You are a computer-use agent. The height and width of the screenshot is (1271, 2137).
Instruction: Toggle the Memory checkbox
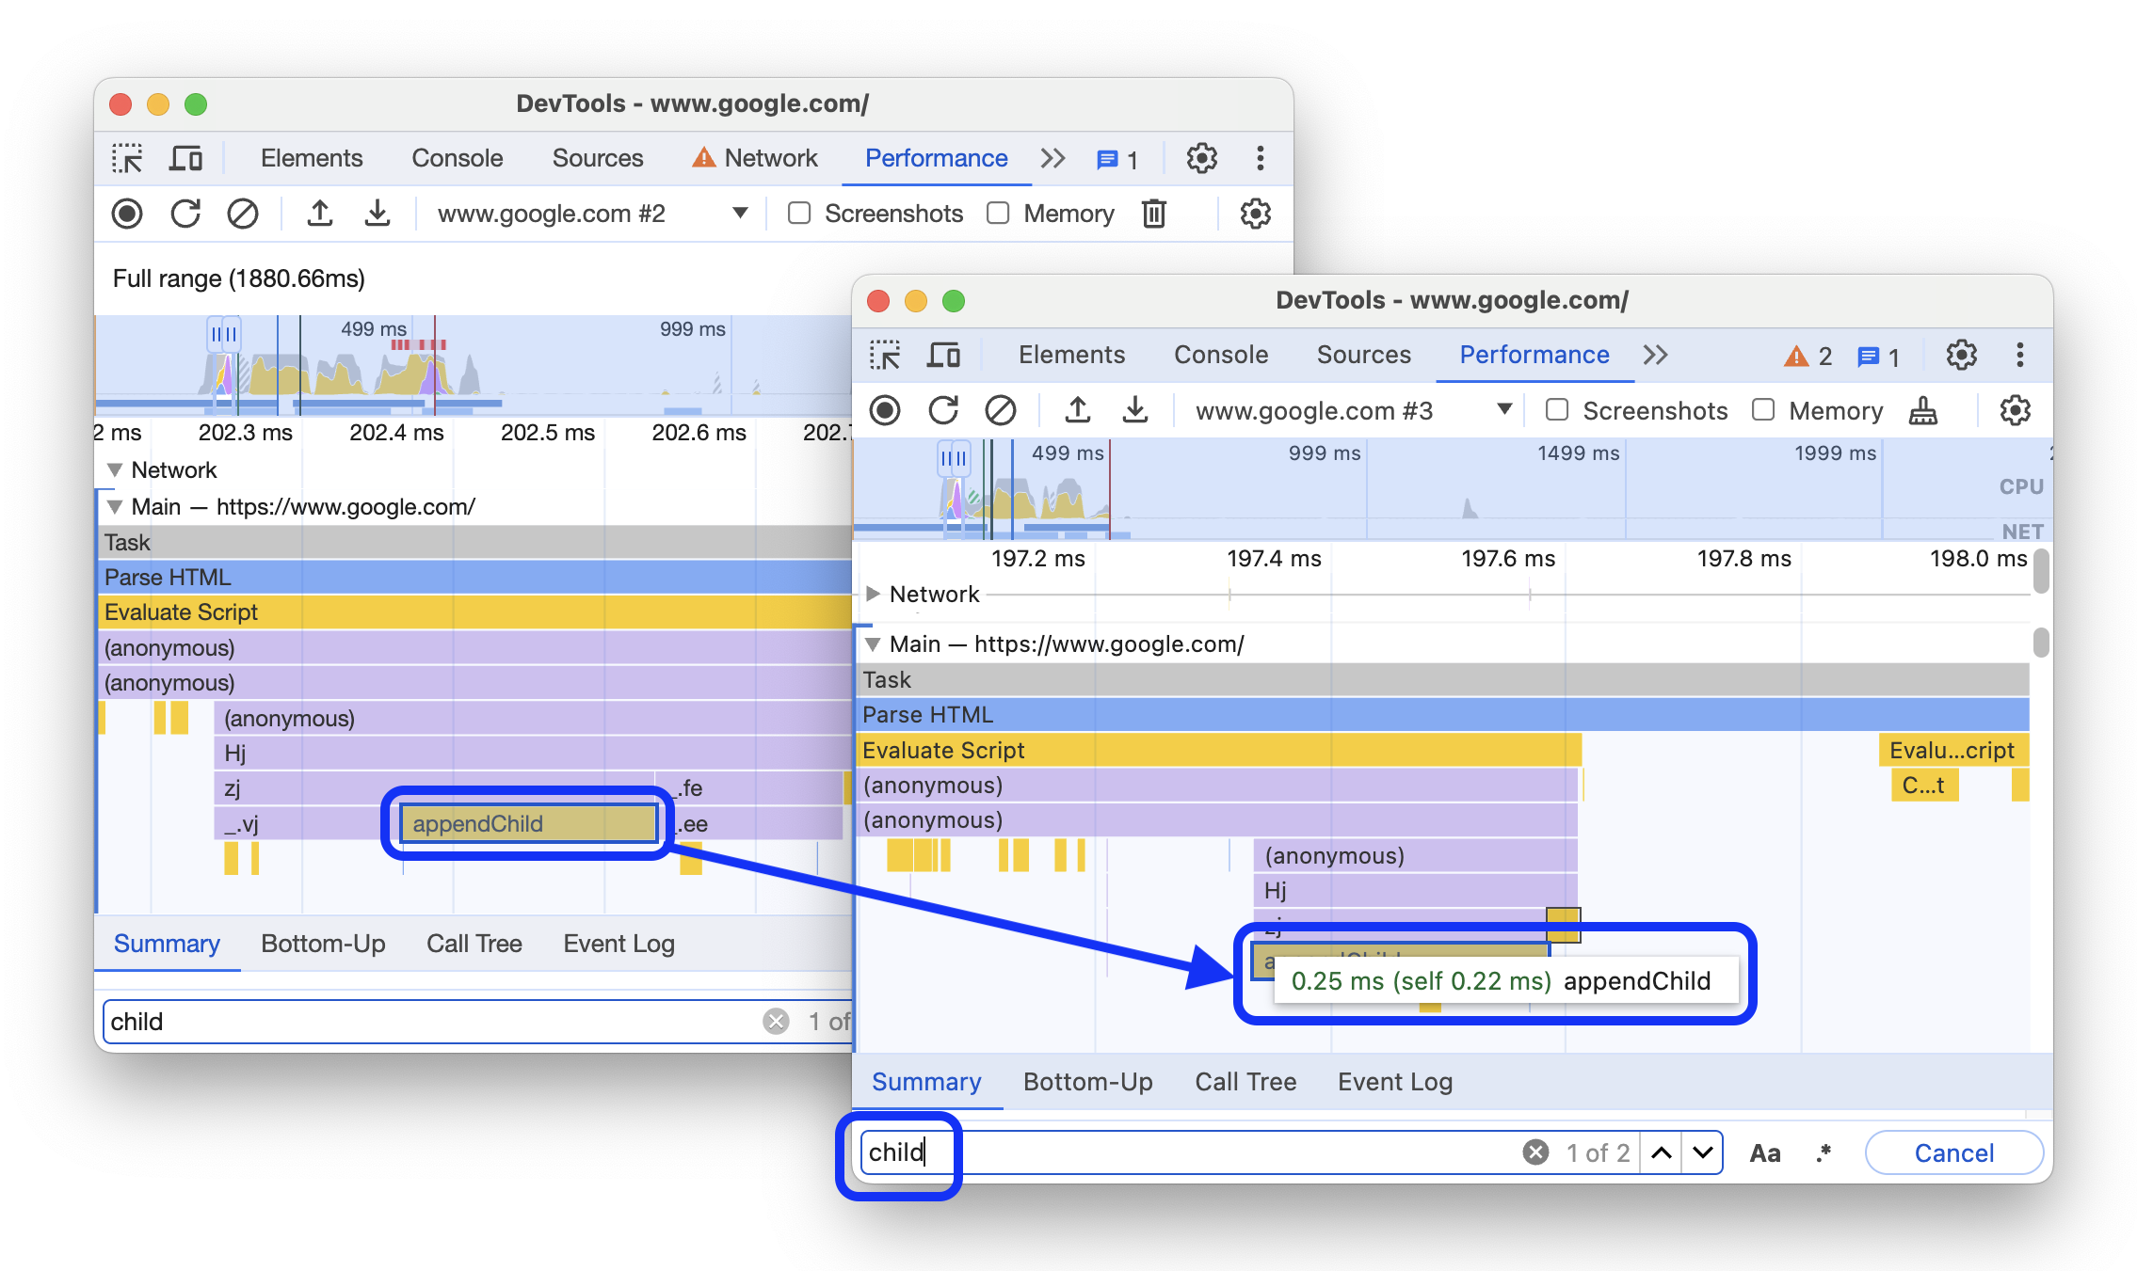click(x=1760, y=410)
